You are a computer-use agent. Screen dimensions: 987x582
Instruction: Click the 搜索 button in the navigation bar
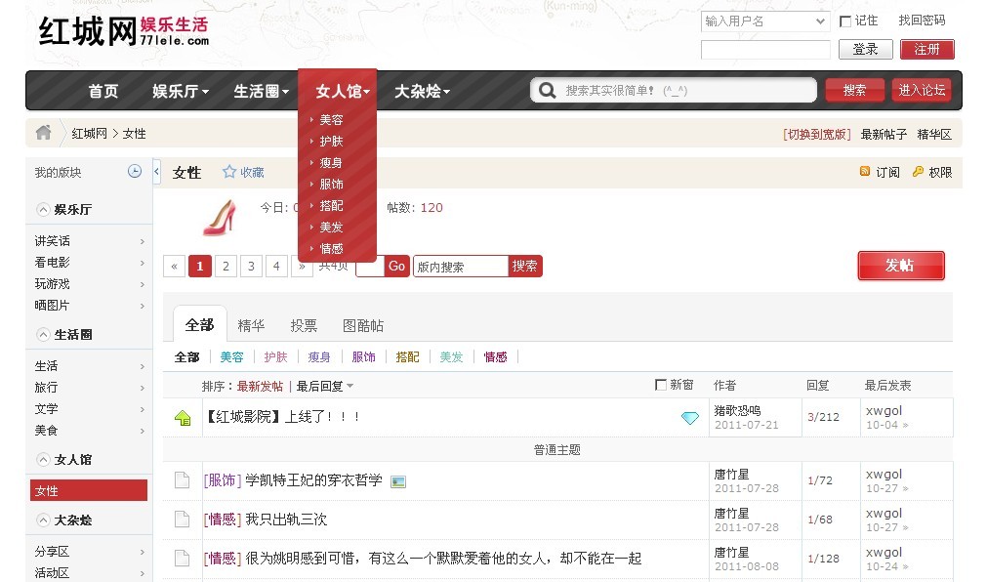[x=855, y=90]
